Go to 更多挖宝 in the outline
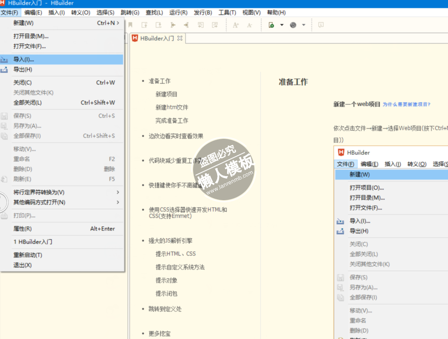The image size is (448, 339). 159,334
